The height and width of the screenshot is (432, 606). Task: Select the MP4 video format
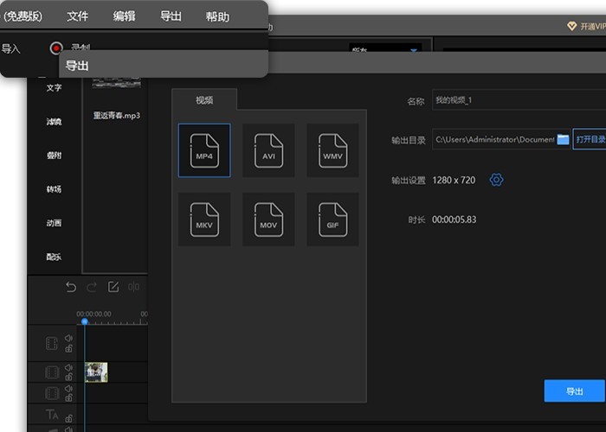(204, 150)
